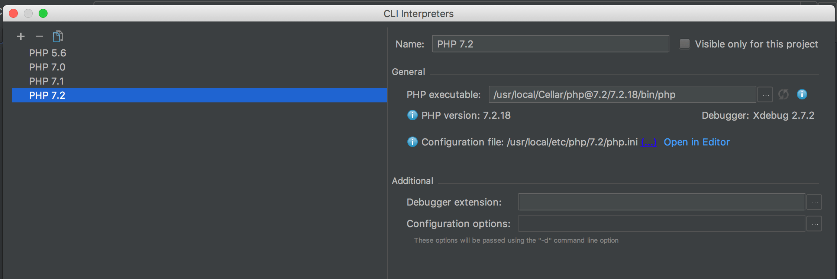Click the Name input field

tap(550, 44)
